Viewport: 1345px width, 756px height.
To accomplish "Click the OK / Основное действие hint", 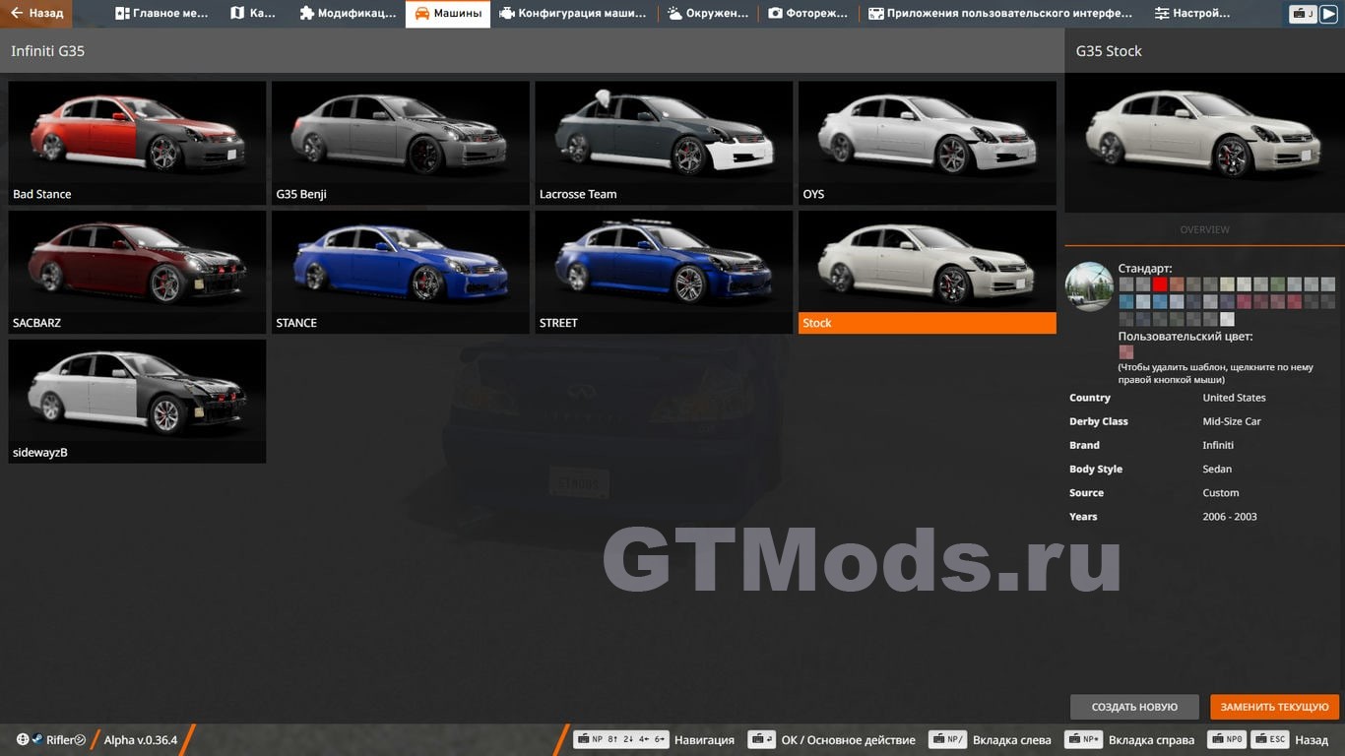I will (831, 740).
